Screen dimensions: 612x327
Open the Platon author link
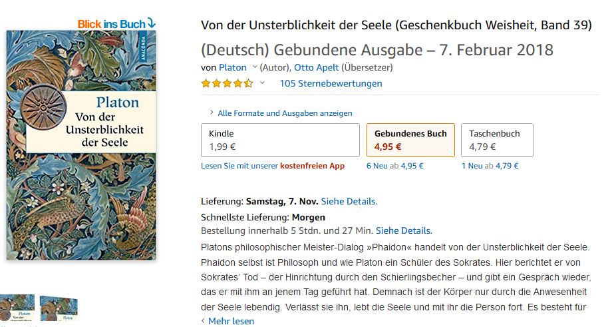[232, 67]
